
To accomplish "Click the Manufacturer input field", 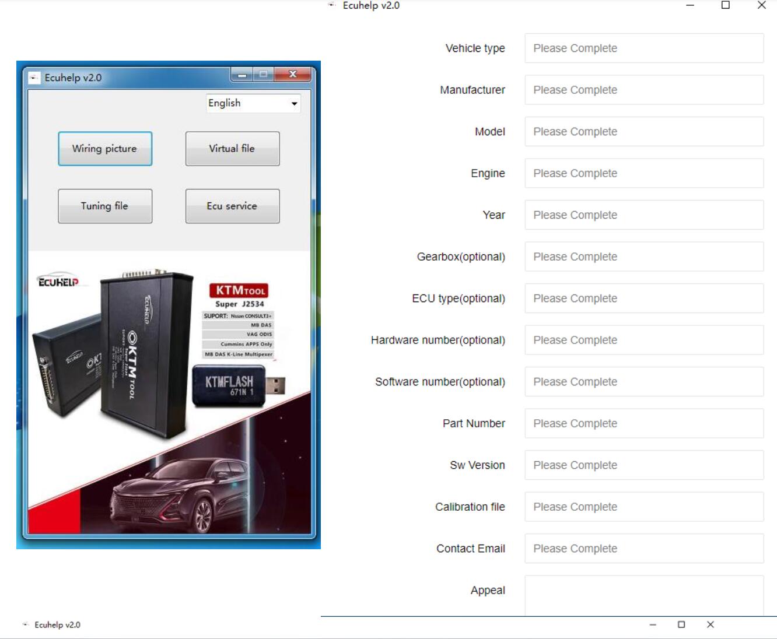I will coord(643,90).
